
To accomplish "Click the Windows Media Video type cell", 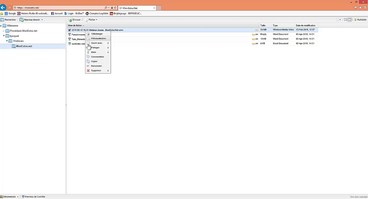I will 283,30.
